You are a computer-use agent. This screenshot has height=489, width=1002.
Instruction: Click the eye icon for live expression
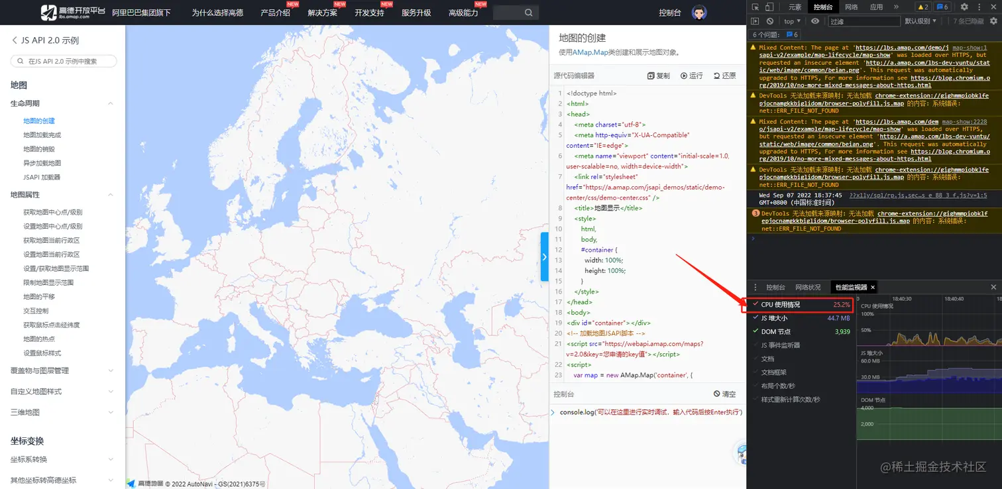(x=815, y=21)
